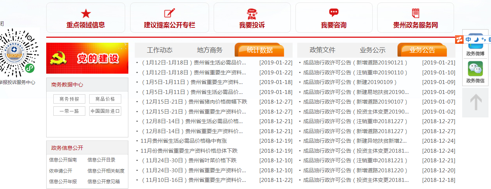Click the 商务预报 button
The width and height of the screenshot is (491, 189).
(69, 99)
